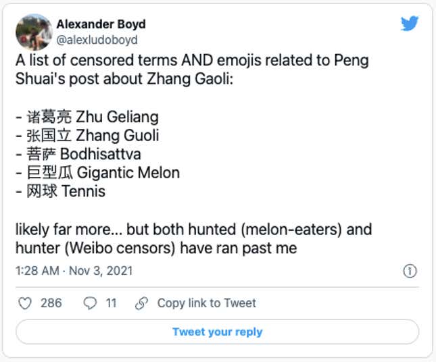This screenshot has height=362, width=436.
Task: Click the 286 likes count
Action: click(x=51, y=303)
